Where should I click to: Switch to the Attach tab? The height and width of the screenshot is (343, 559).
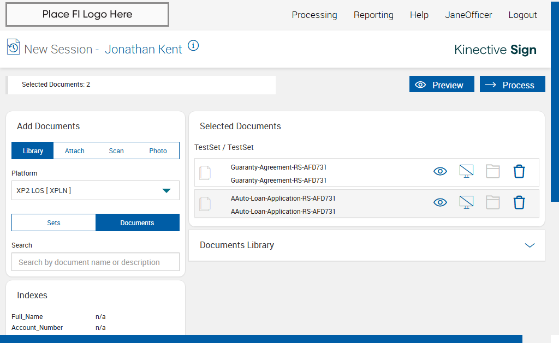pos(75,151)
